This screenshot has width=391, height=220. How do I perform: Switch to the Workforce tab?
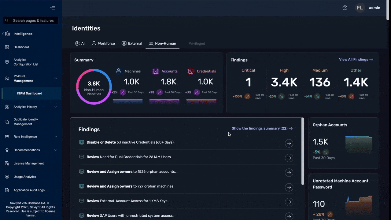pos(103,43)
